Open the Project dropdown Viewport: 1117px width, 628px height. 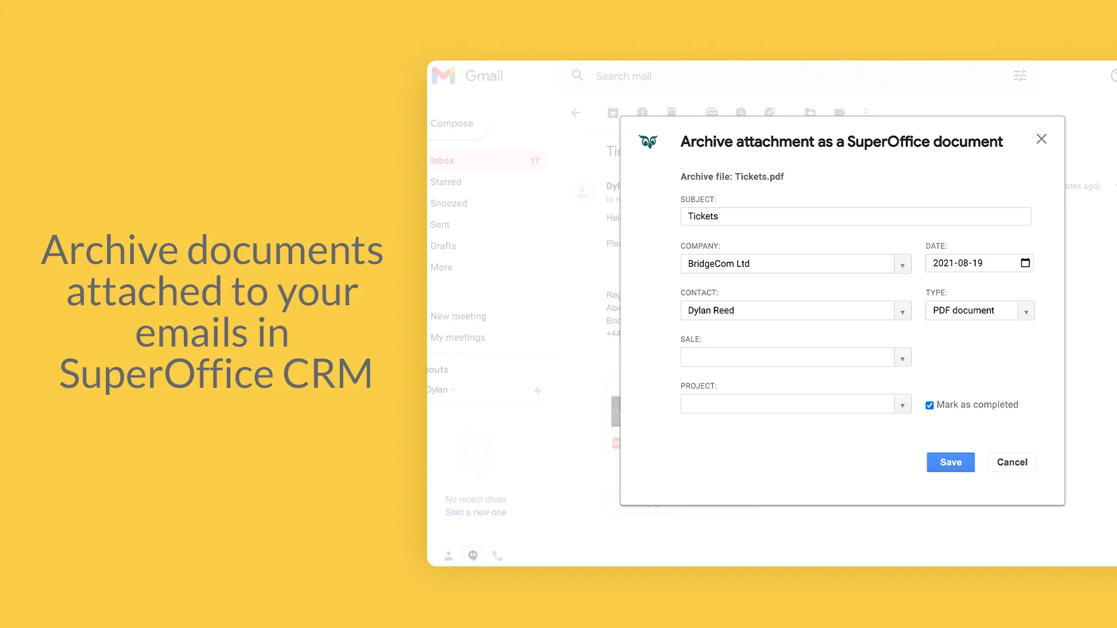902,404
